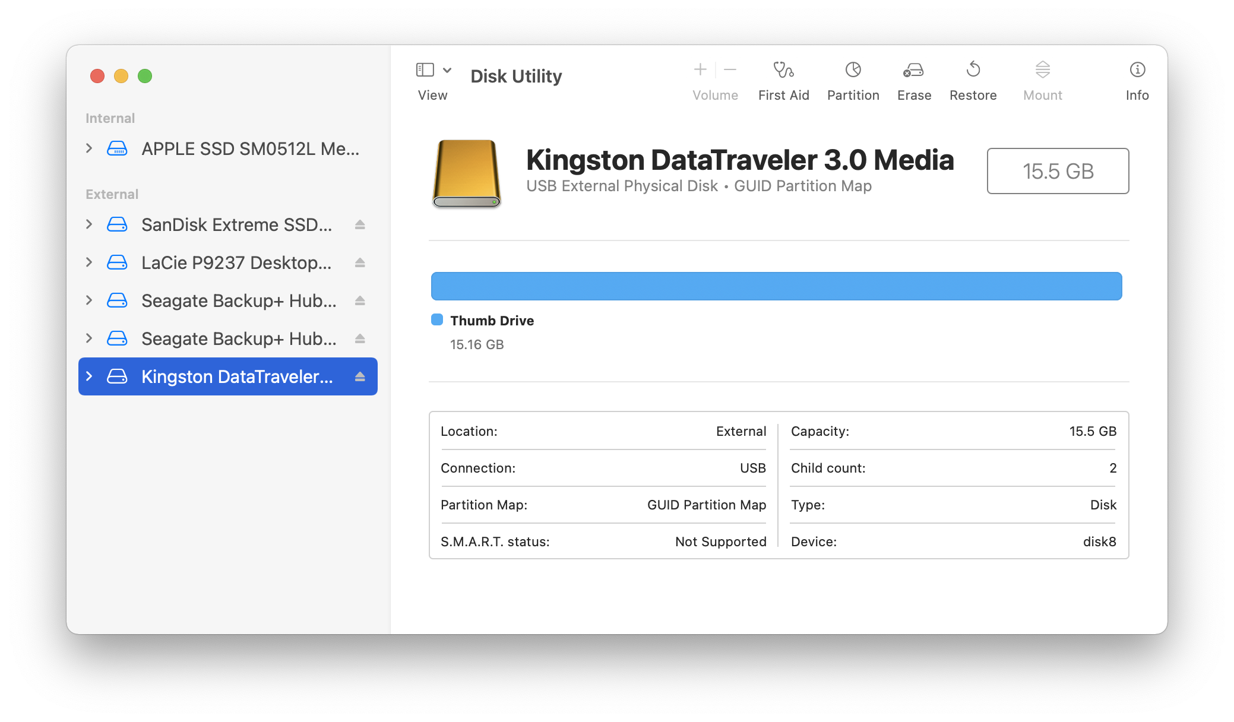This screenshot has width=1234, height=722.
Task: Select LaCie P9237 Desktop in sidebar
Action: coord(228,262)
